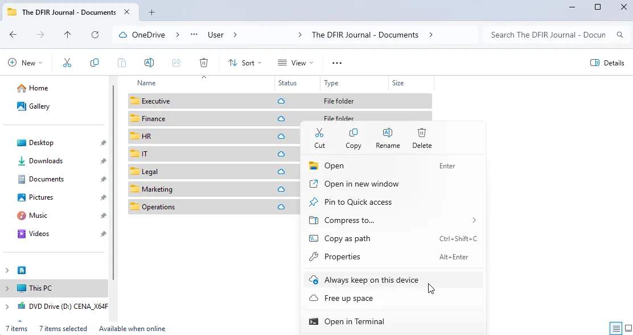Open the View dropdown menu

click(x=295, y=63)
